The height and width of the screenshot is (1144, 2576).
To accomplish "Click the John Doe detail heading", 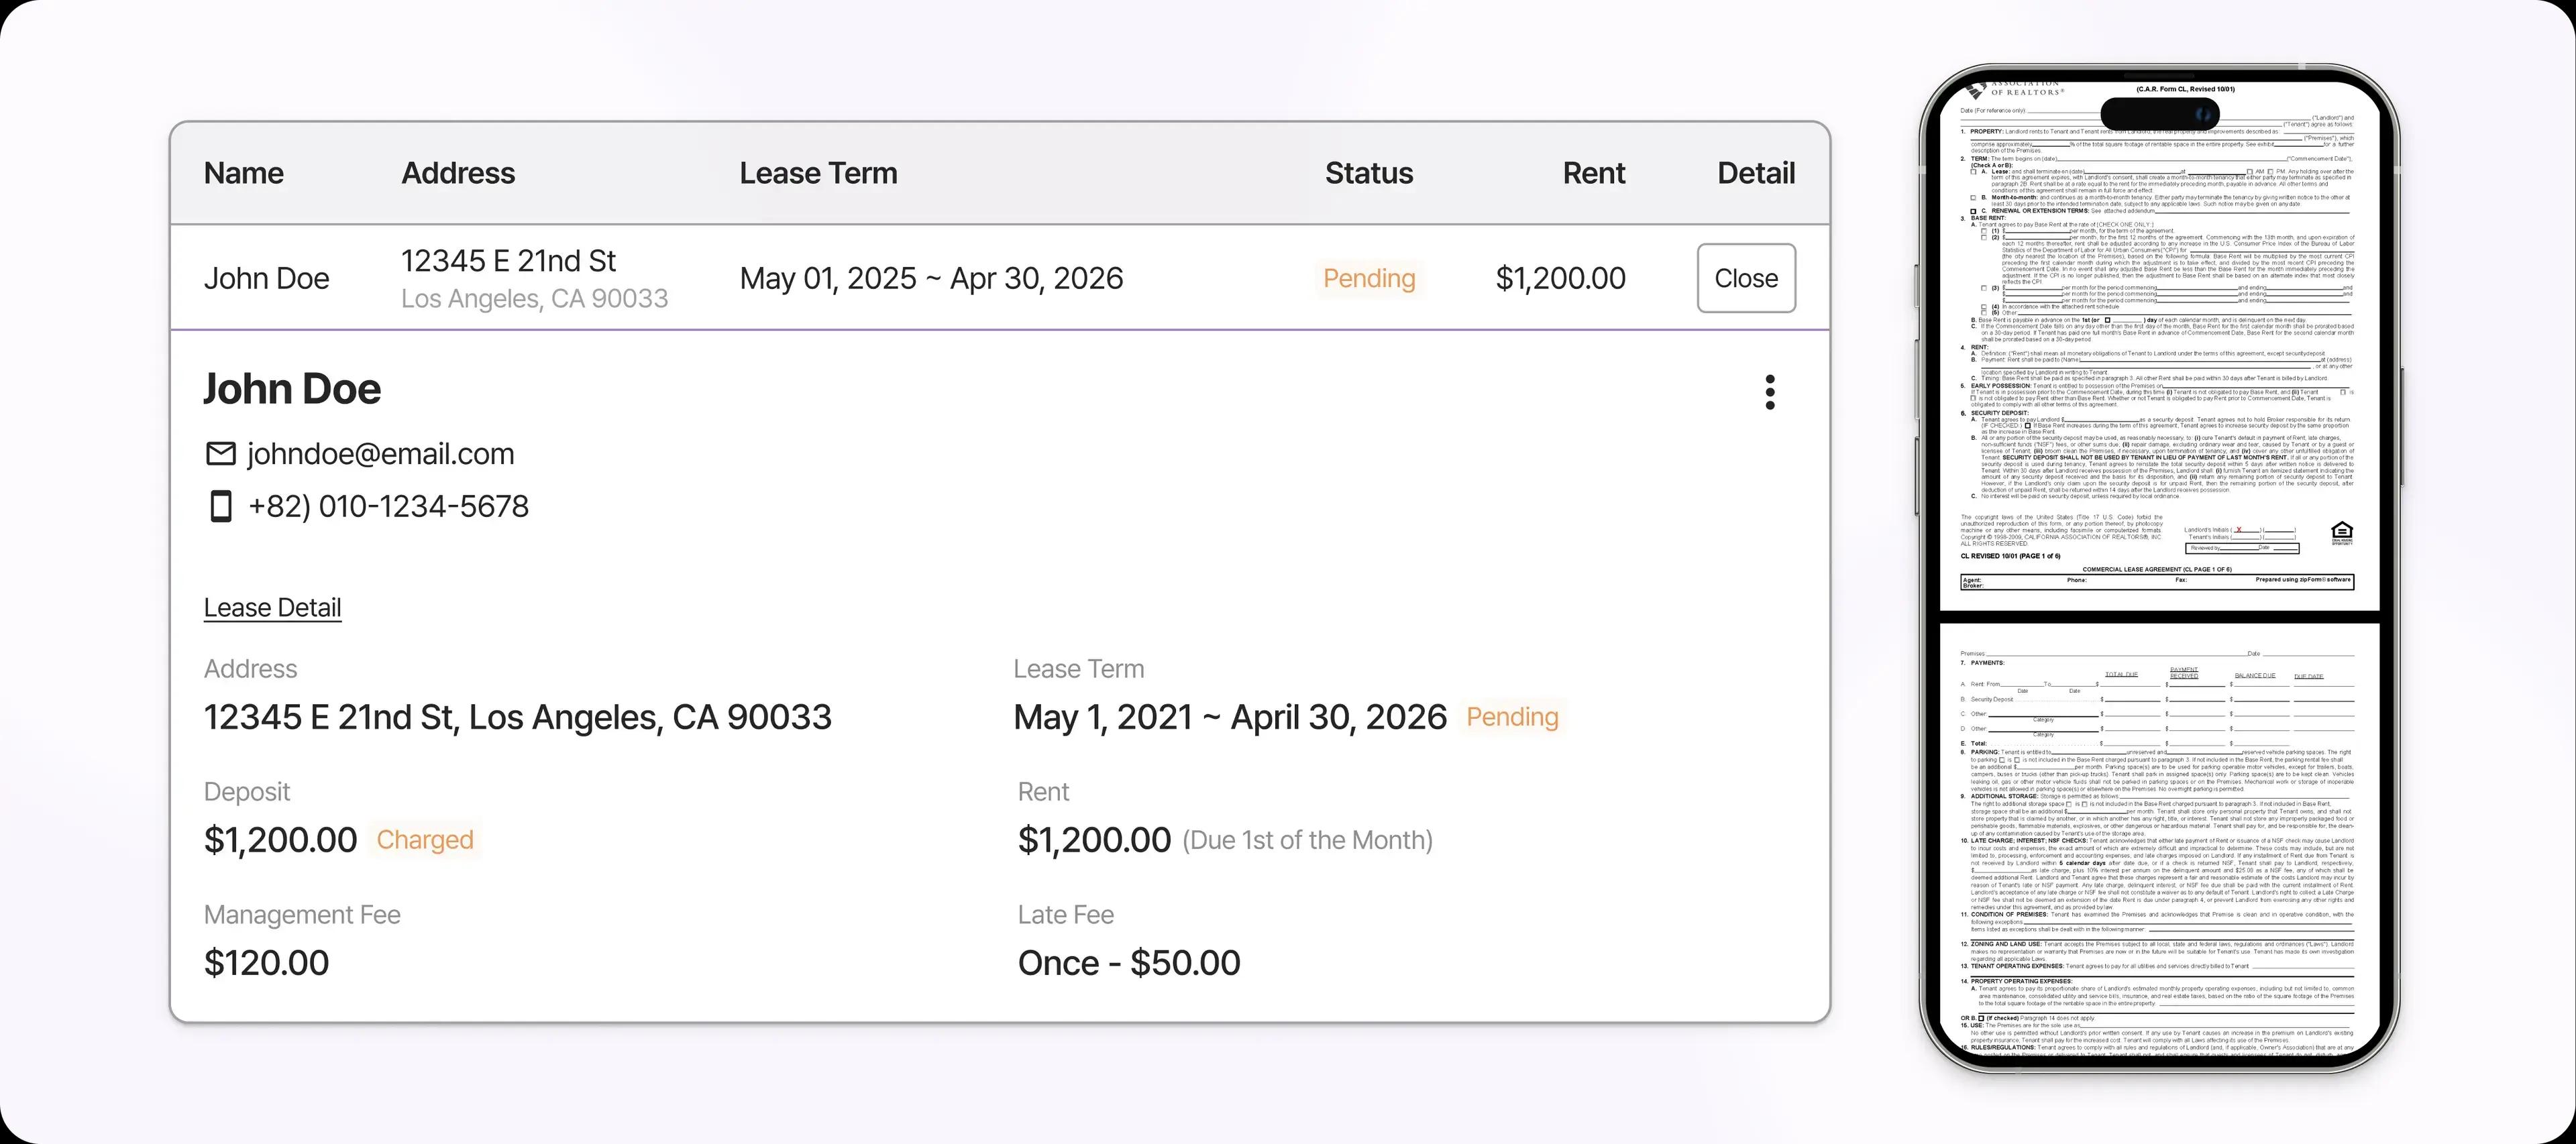I will [x=292, y=388].
